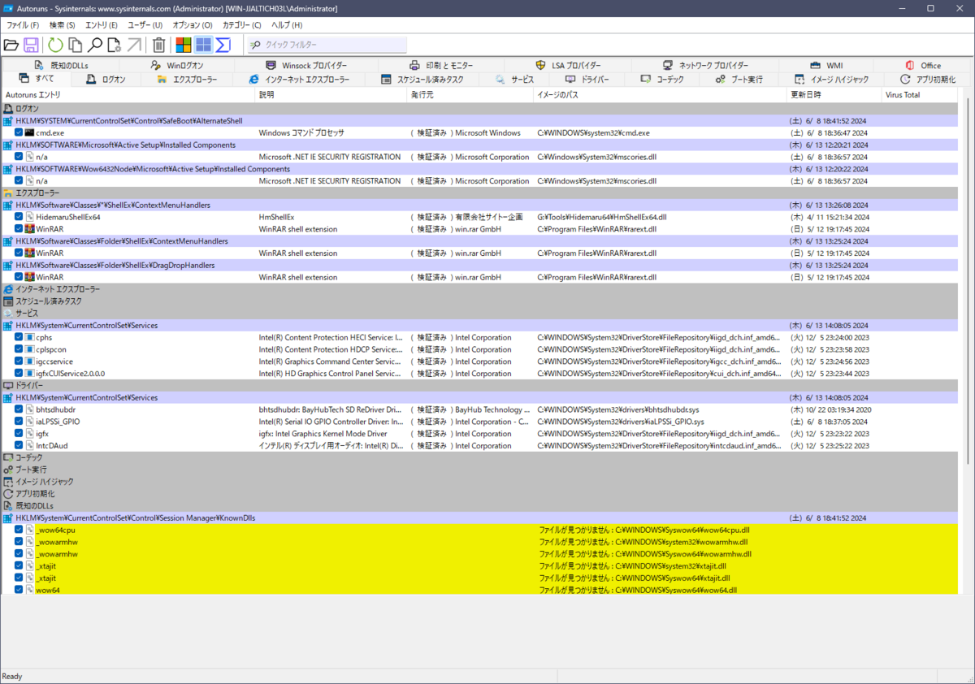
Task: Click the 既知のDLLs category header icon
Action: [9, 506]
